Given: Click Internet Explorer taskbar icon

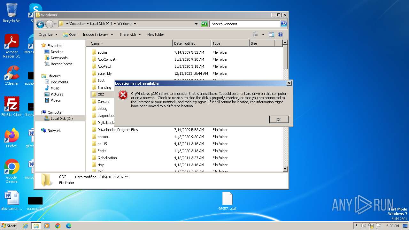Looking at the screenshot, I should coord(26,226).
